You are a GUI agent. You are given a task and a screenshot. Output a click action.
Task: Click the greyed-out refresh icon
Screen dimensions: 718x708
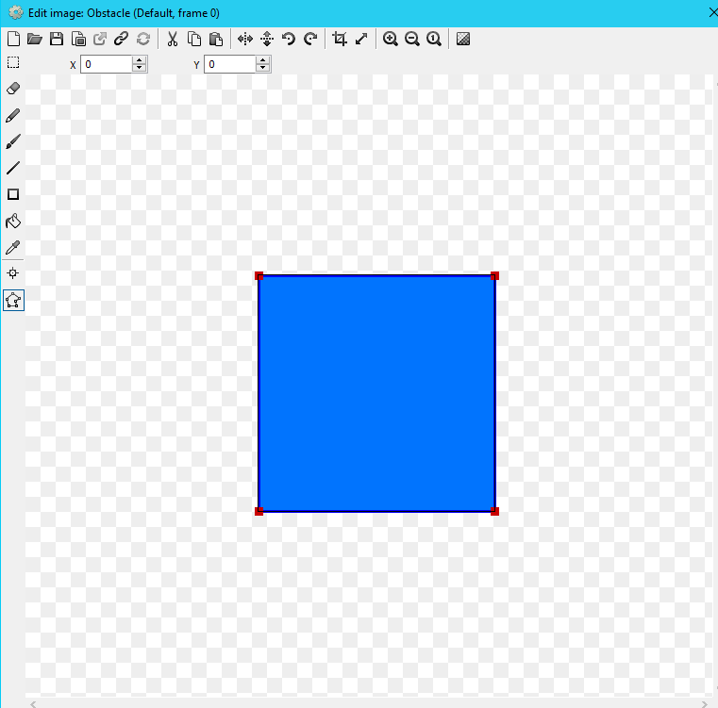click(143, 39)
